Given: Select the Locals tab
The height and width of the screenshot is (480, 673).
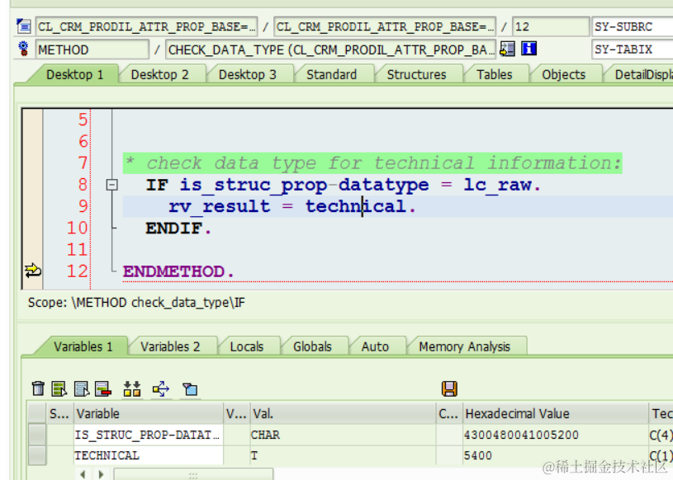Looking at the screenshot, I should coord(247,346).
